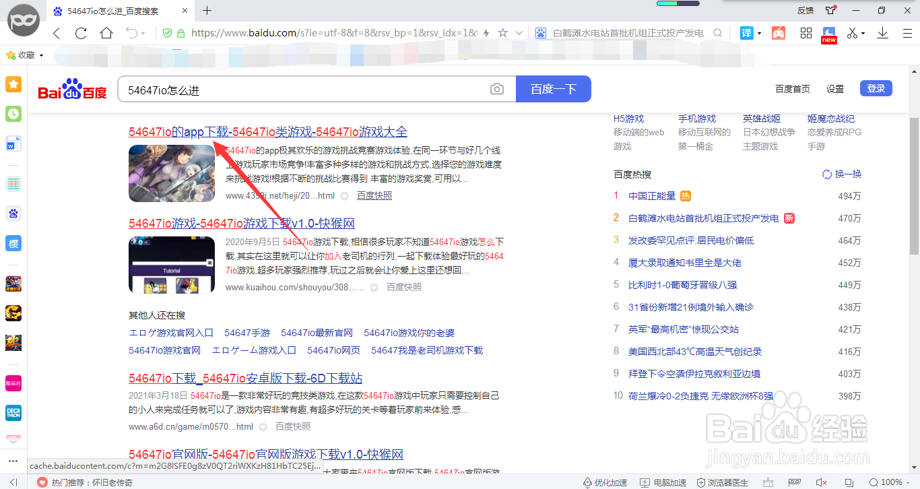920x489 pixels.
Task: Open the Baidu paw icon in sidebar
Action: (13, 214)
